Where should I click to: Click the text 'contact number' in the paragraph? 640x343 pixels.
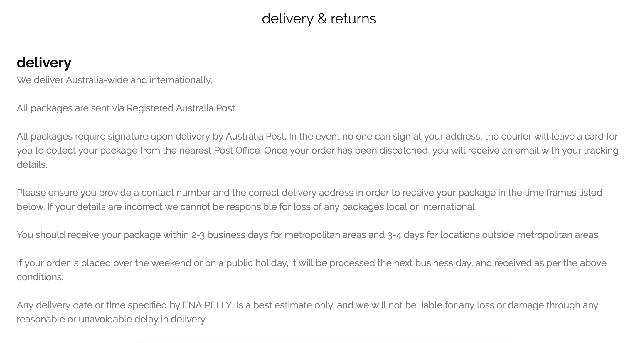click(x=176, y=193)
